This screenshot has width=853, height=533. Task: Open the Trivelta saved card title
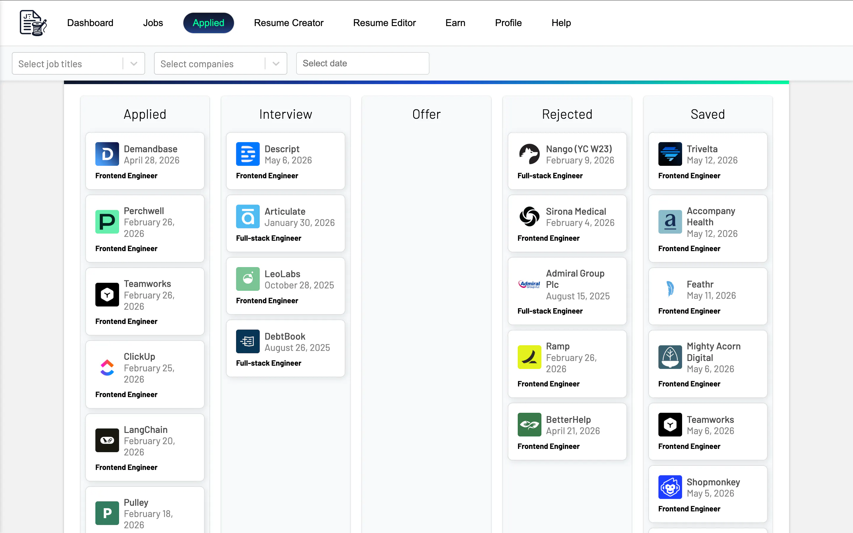(x=702, y=149)
